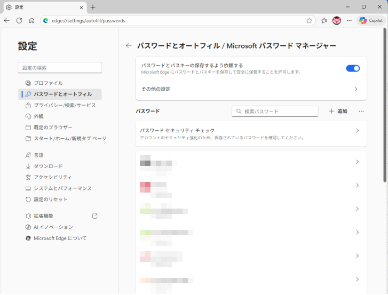Screen dimensions: 388x295
Task: Open プロファイル settings
Action: click(x=60, y=83)
